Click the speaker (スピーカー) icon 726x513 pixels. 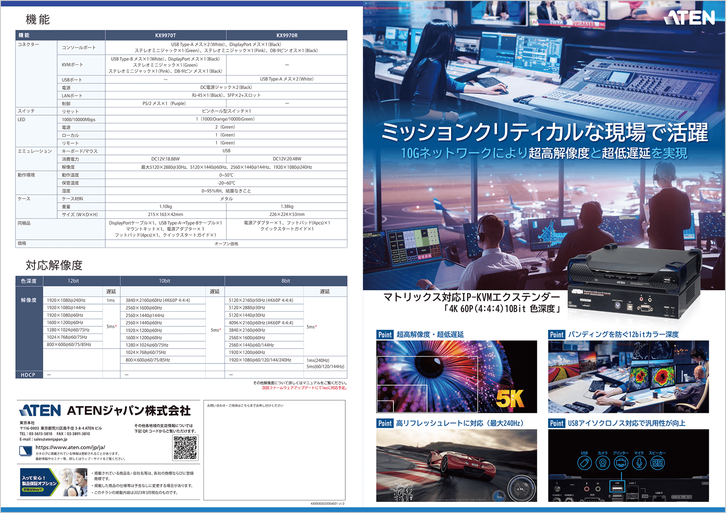pyautogui.click(x=657, y=463)
